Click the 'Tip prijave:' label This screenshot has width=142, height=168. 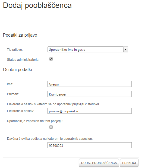click(x=15, y=50)
